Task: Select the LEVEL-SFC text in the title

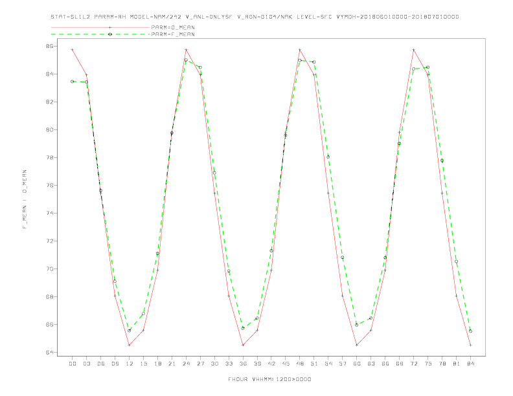Action: tap(314, 17)
